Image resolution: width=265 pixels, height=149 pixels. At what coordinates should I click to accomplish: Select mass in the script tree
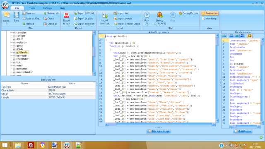pos(19,65)
